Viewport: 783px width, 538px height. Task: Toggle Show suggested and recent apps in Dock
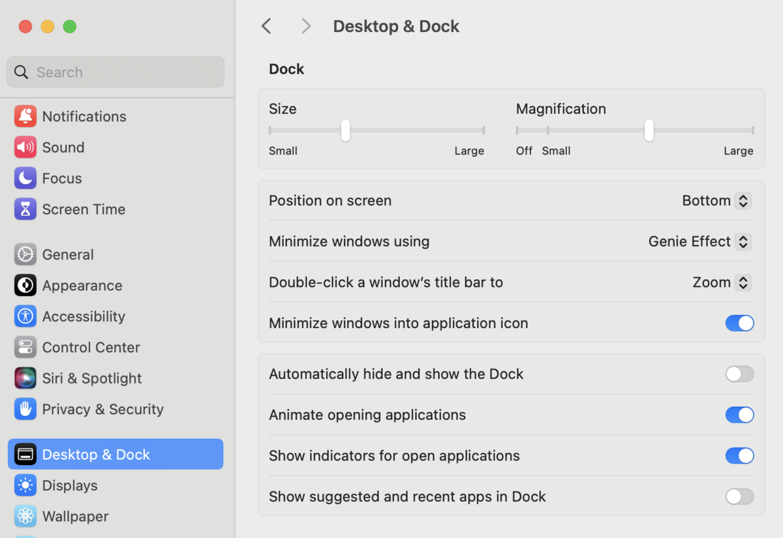pos(739,496)
